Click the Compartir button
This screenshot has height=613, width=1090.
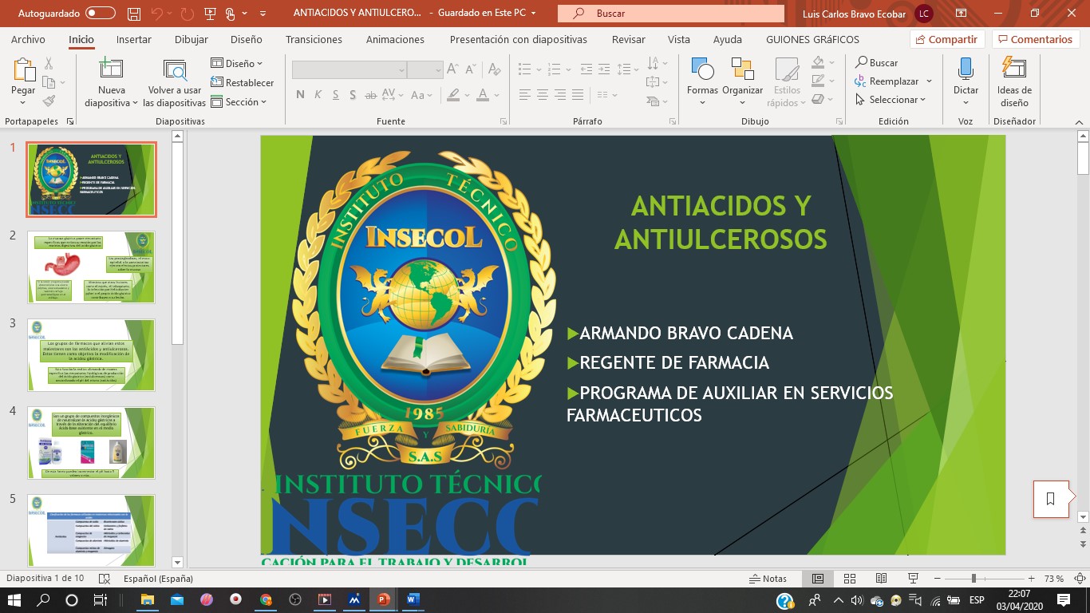(x=947, y=39)
